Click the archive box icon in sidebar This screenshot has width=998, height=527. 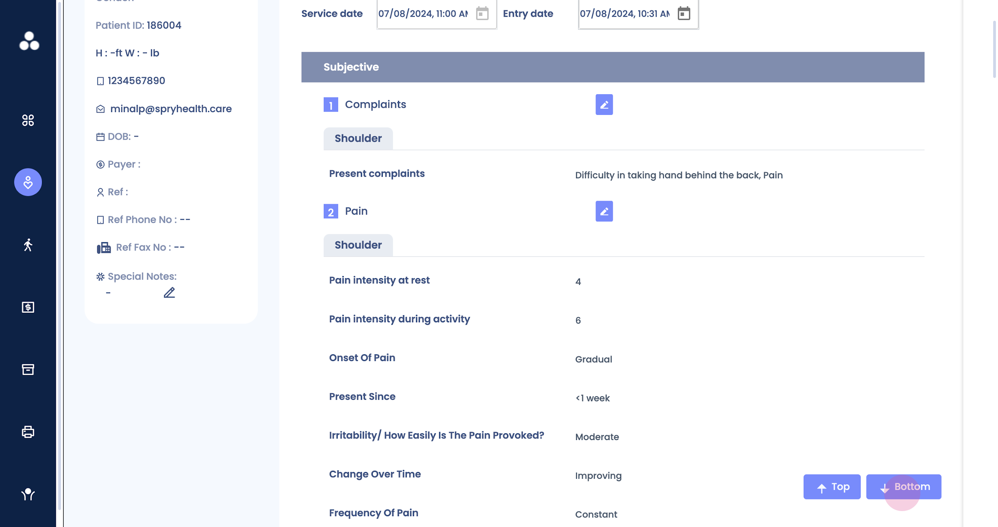coord(28,369)
